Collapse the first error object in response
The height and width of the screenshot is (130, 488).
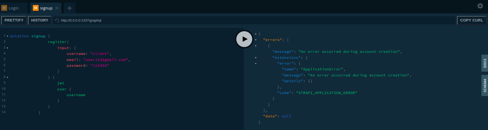pos(256,46)
